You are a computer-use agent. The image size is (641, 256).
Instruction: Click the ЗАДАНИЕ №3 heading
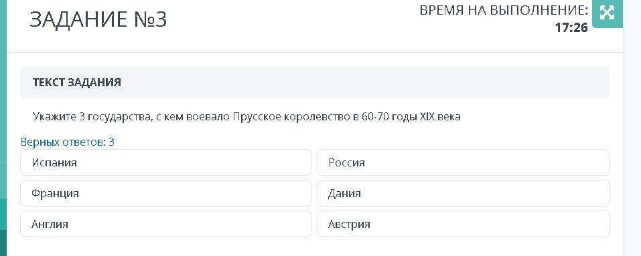click(x=98, y=19)
